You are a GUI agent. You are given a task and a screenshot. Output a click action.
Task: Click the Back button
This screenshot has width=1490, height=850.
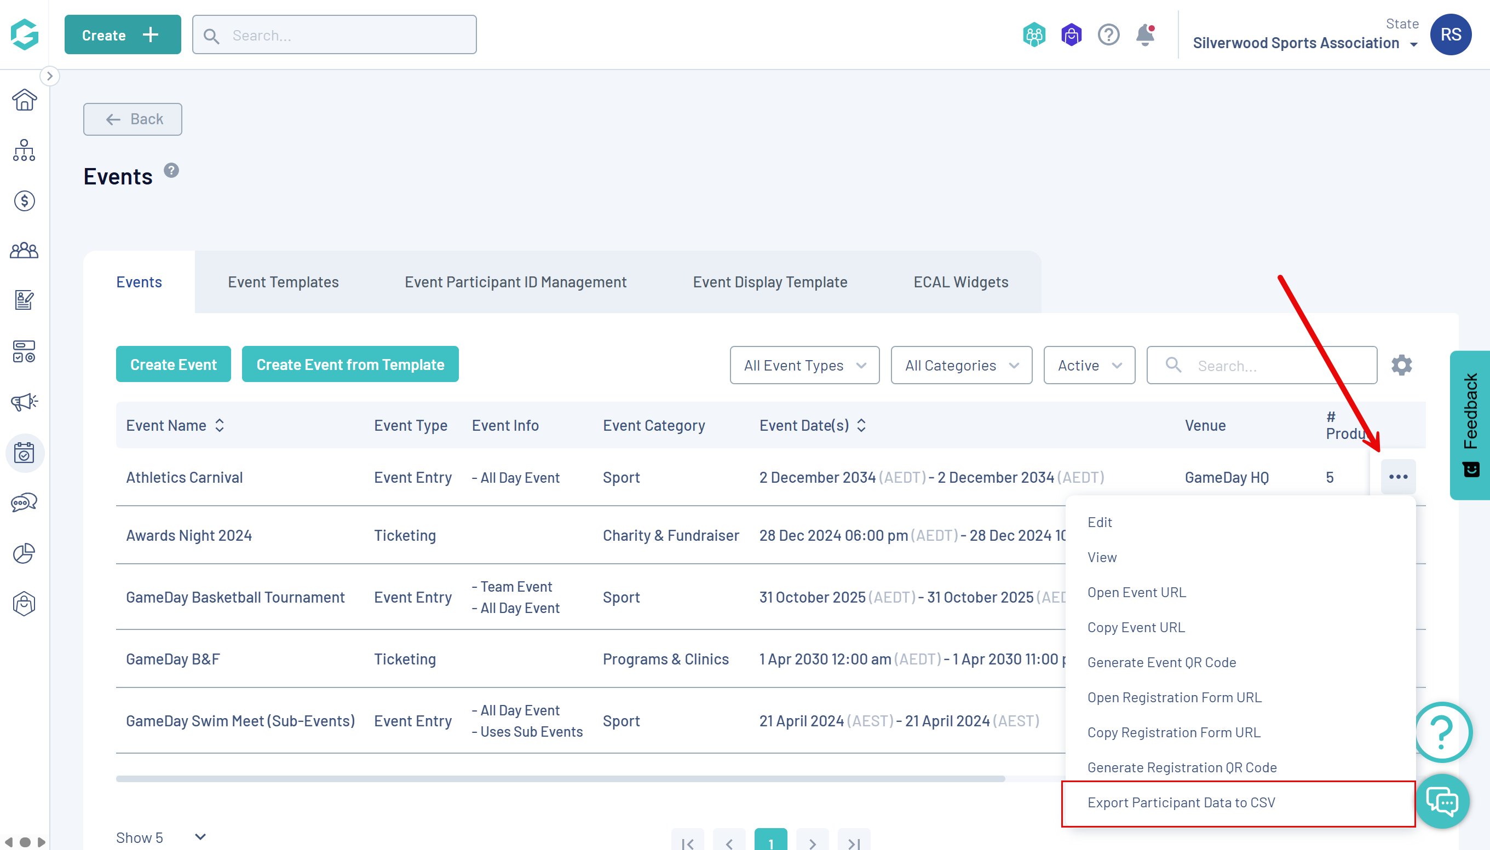[x=133, y=119]
